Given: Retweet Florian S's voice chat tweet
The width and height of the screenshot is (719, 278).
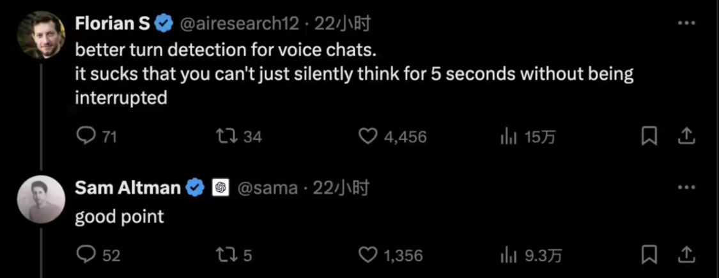Looking at the screenshot, I should click(226, 136).
